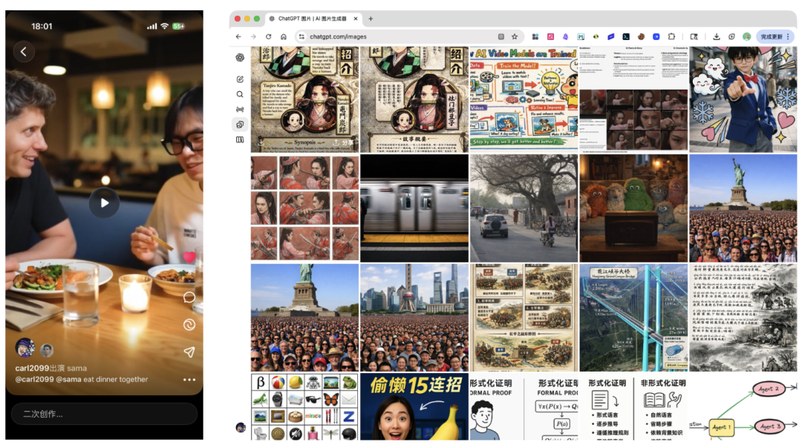
Task: Open the video's comment bubble
Action: [189, 297]
